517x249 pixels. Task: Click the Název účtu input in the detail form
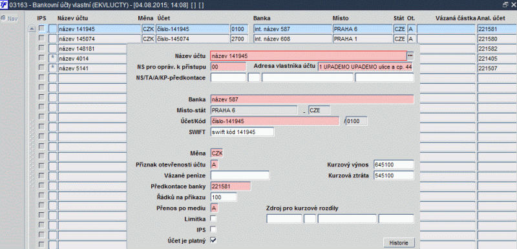click(309, 56)
